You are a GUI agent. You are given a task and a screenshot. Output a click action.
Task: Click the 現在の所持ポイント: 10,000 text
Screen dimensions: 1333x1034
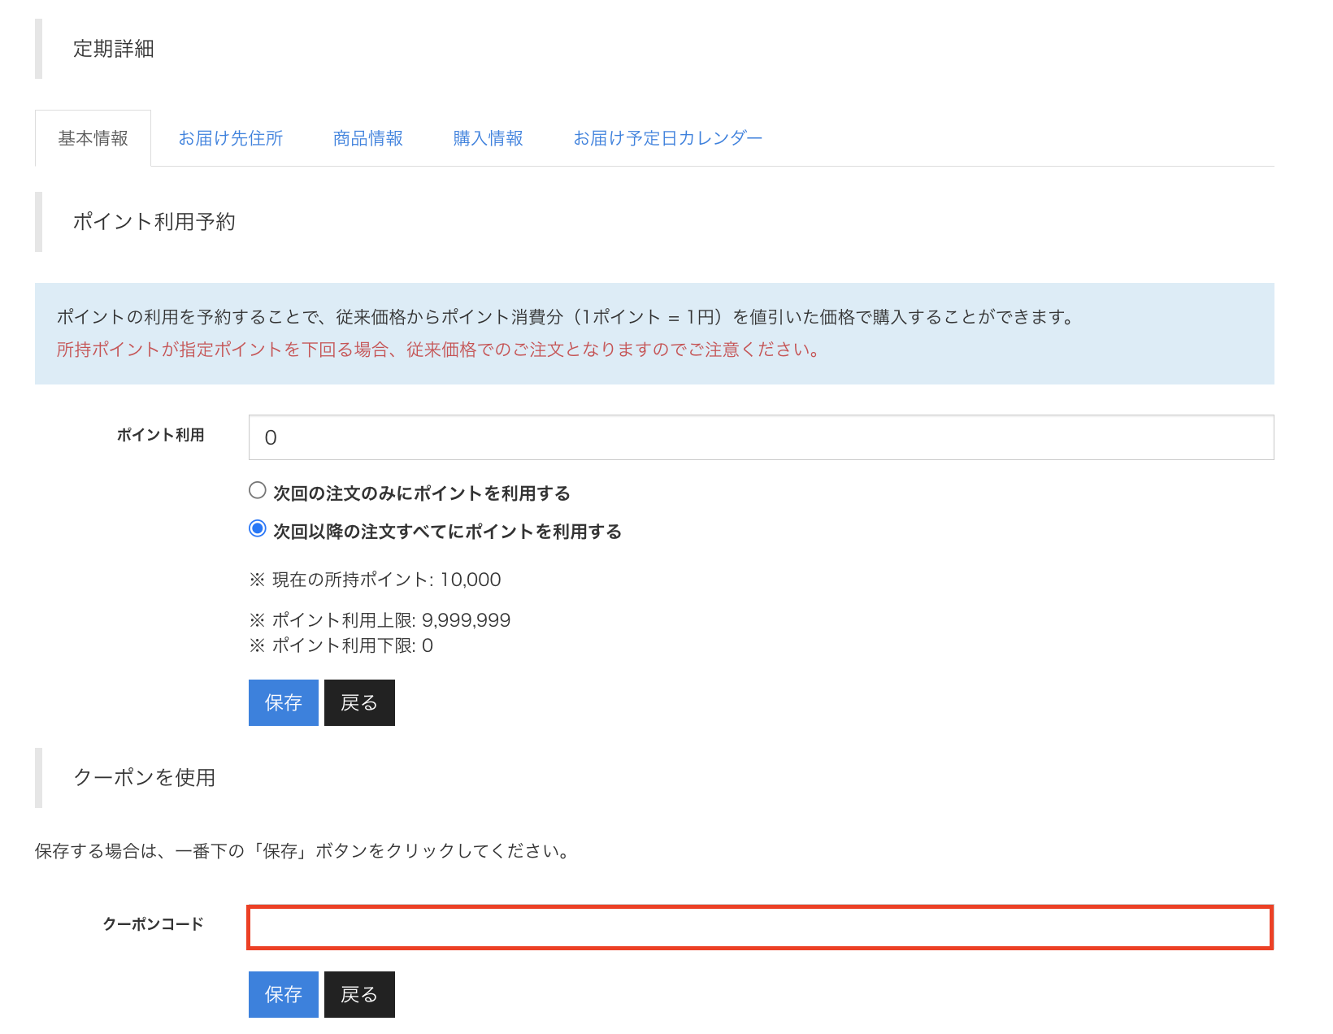click(x=375, y=580)
